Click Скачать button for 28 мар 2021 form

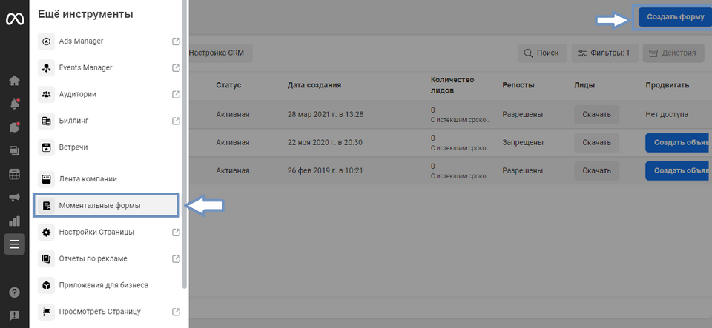[x=596, y=115]
